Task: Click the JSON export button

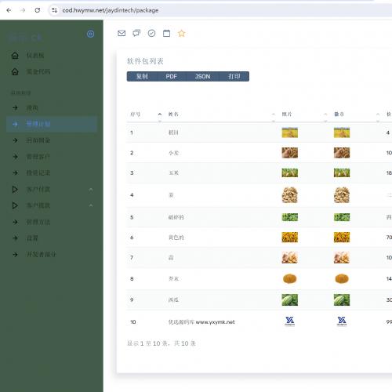Action: click(x=202, y=76)
